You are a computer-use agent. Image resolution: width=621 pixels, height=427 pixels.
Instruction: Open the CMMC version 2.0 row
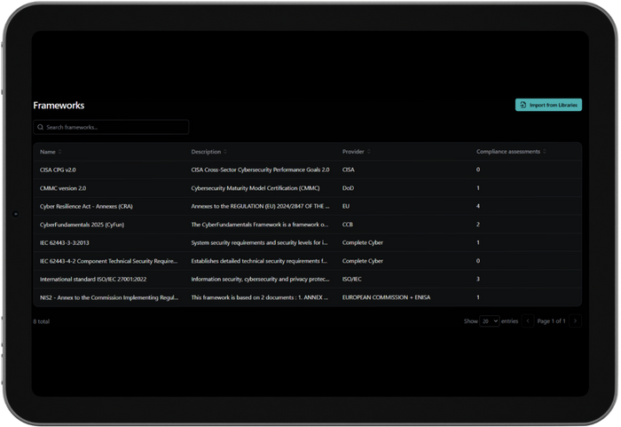tap(307, 188)
